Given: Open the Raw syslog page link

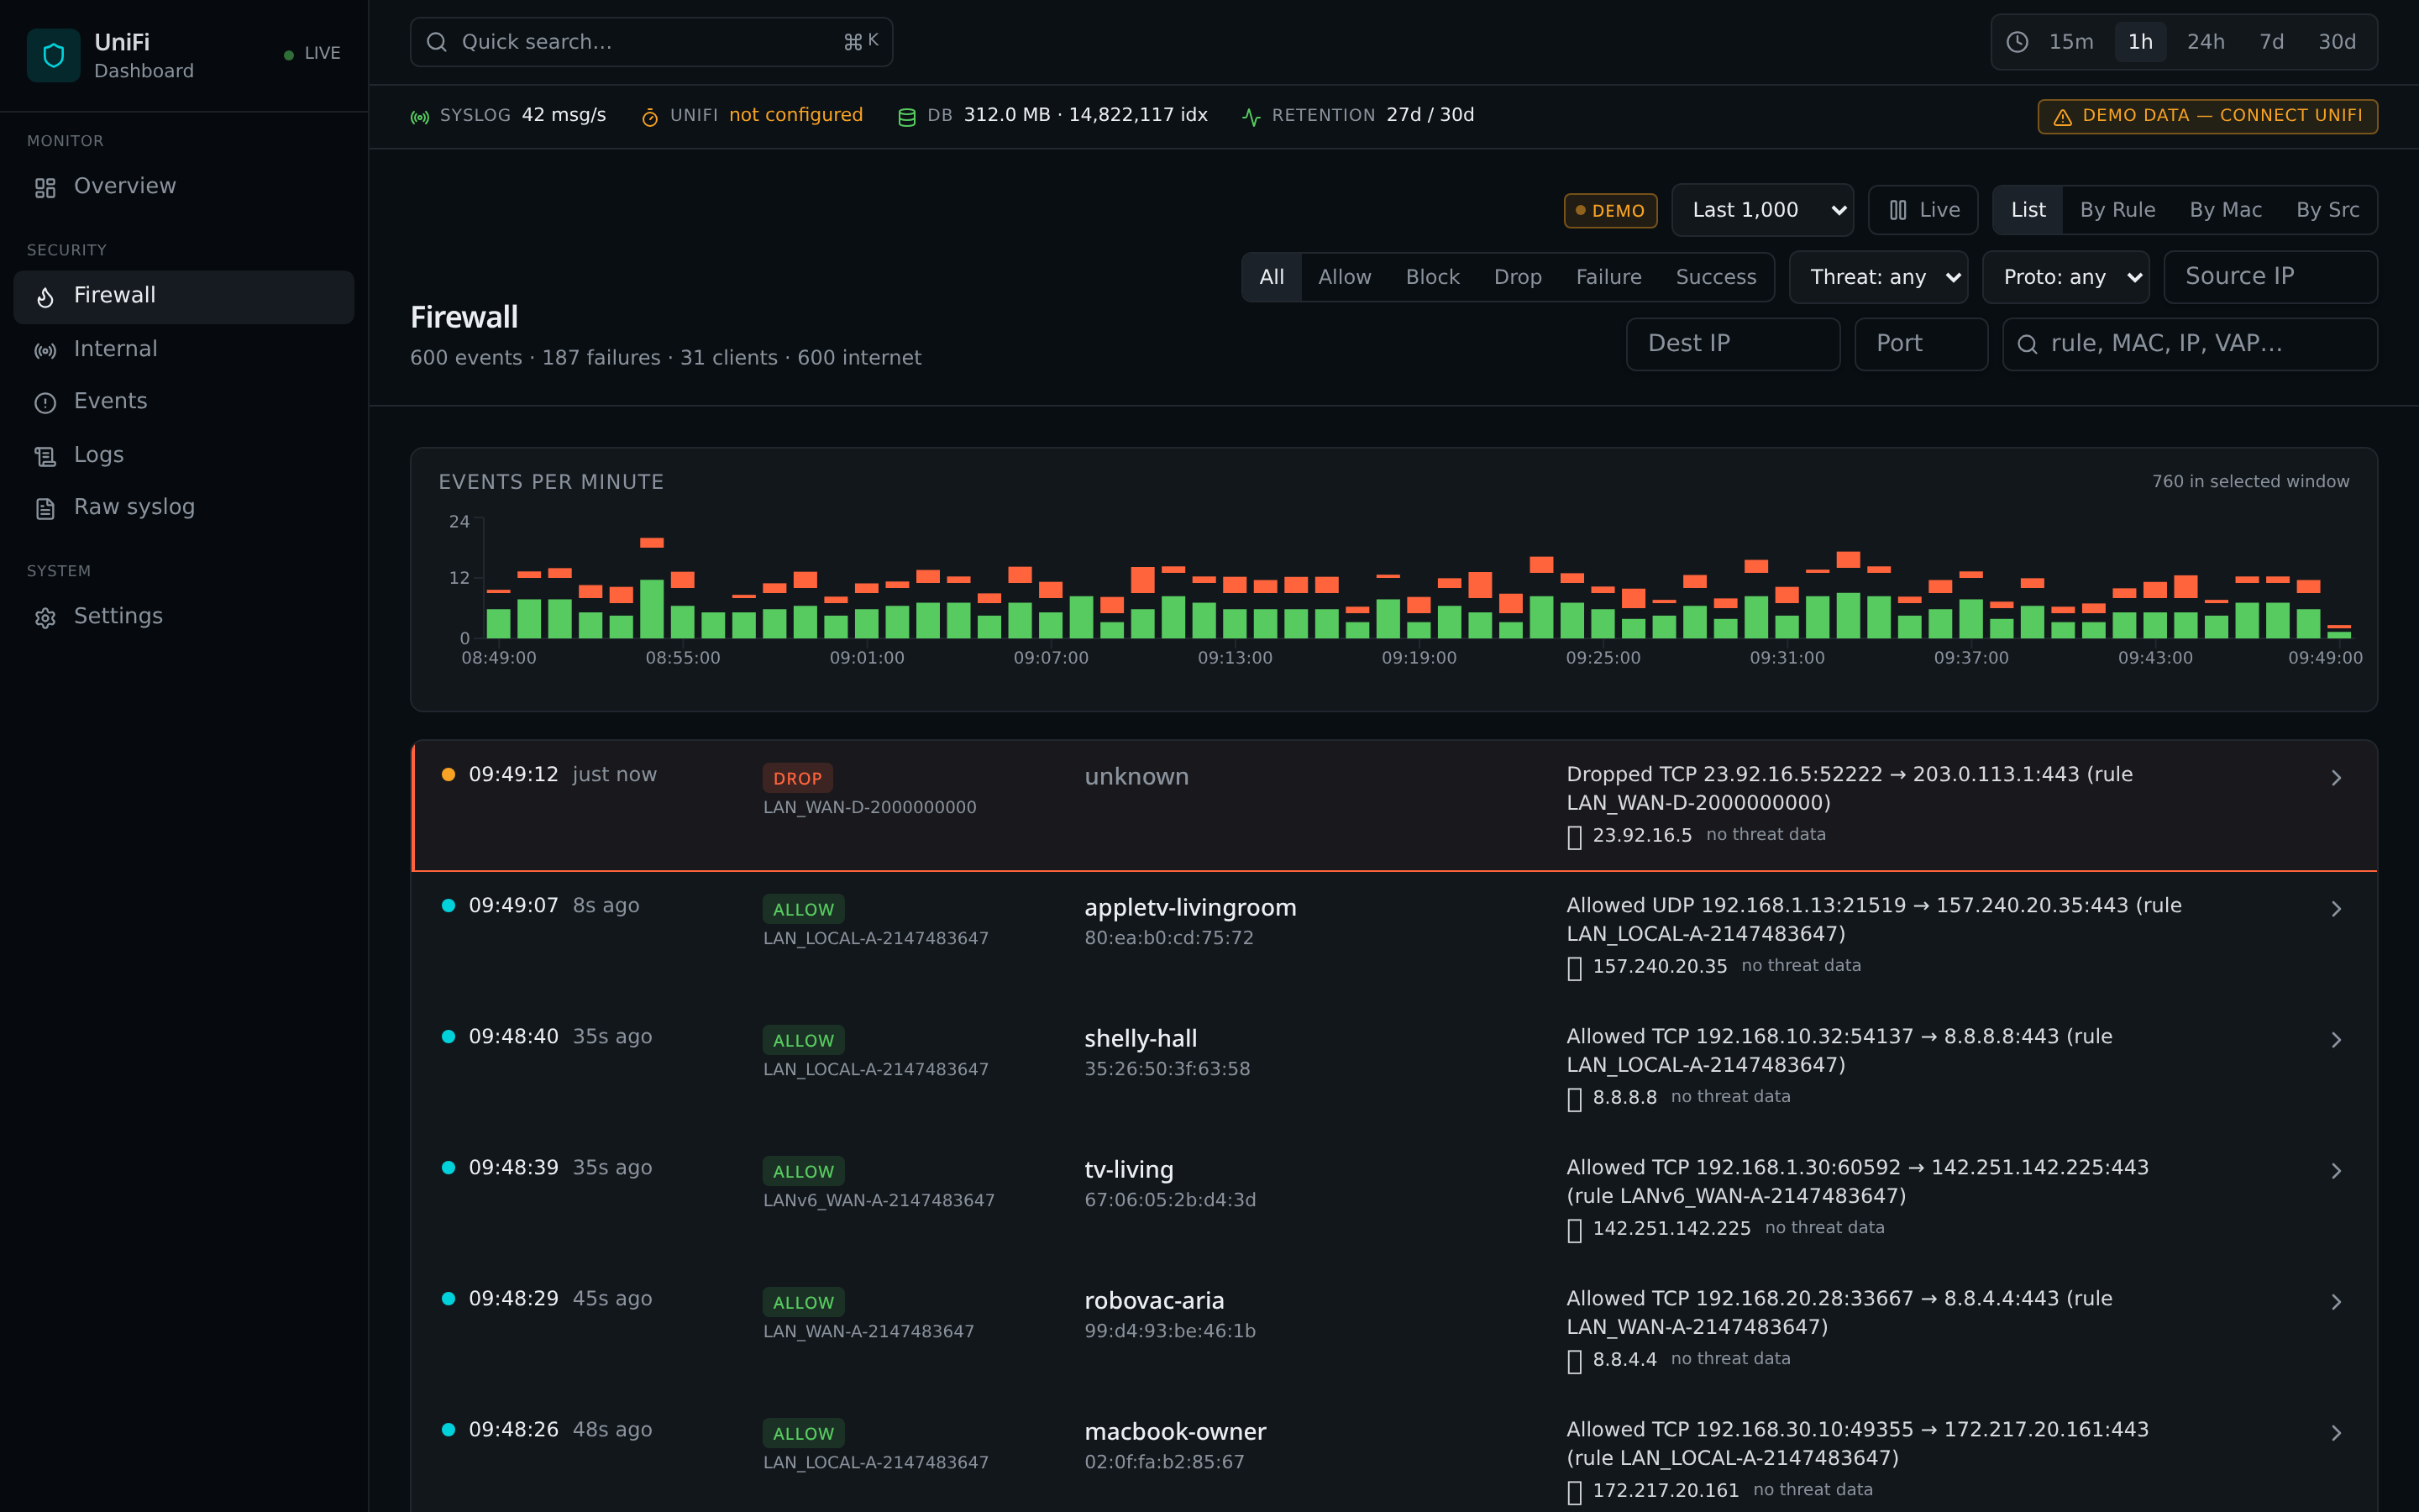Looking at the screenshot, I should tap(184, 508).
